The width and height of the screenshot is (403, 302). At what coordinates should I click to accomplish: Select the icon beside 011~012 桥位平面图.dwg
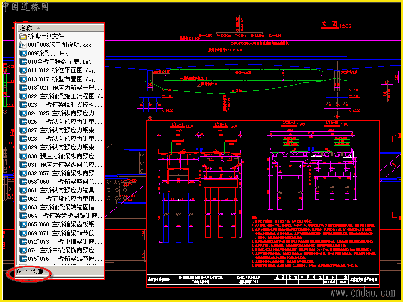(x=23, y=70)
